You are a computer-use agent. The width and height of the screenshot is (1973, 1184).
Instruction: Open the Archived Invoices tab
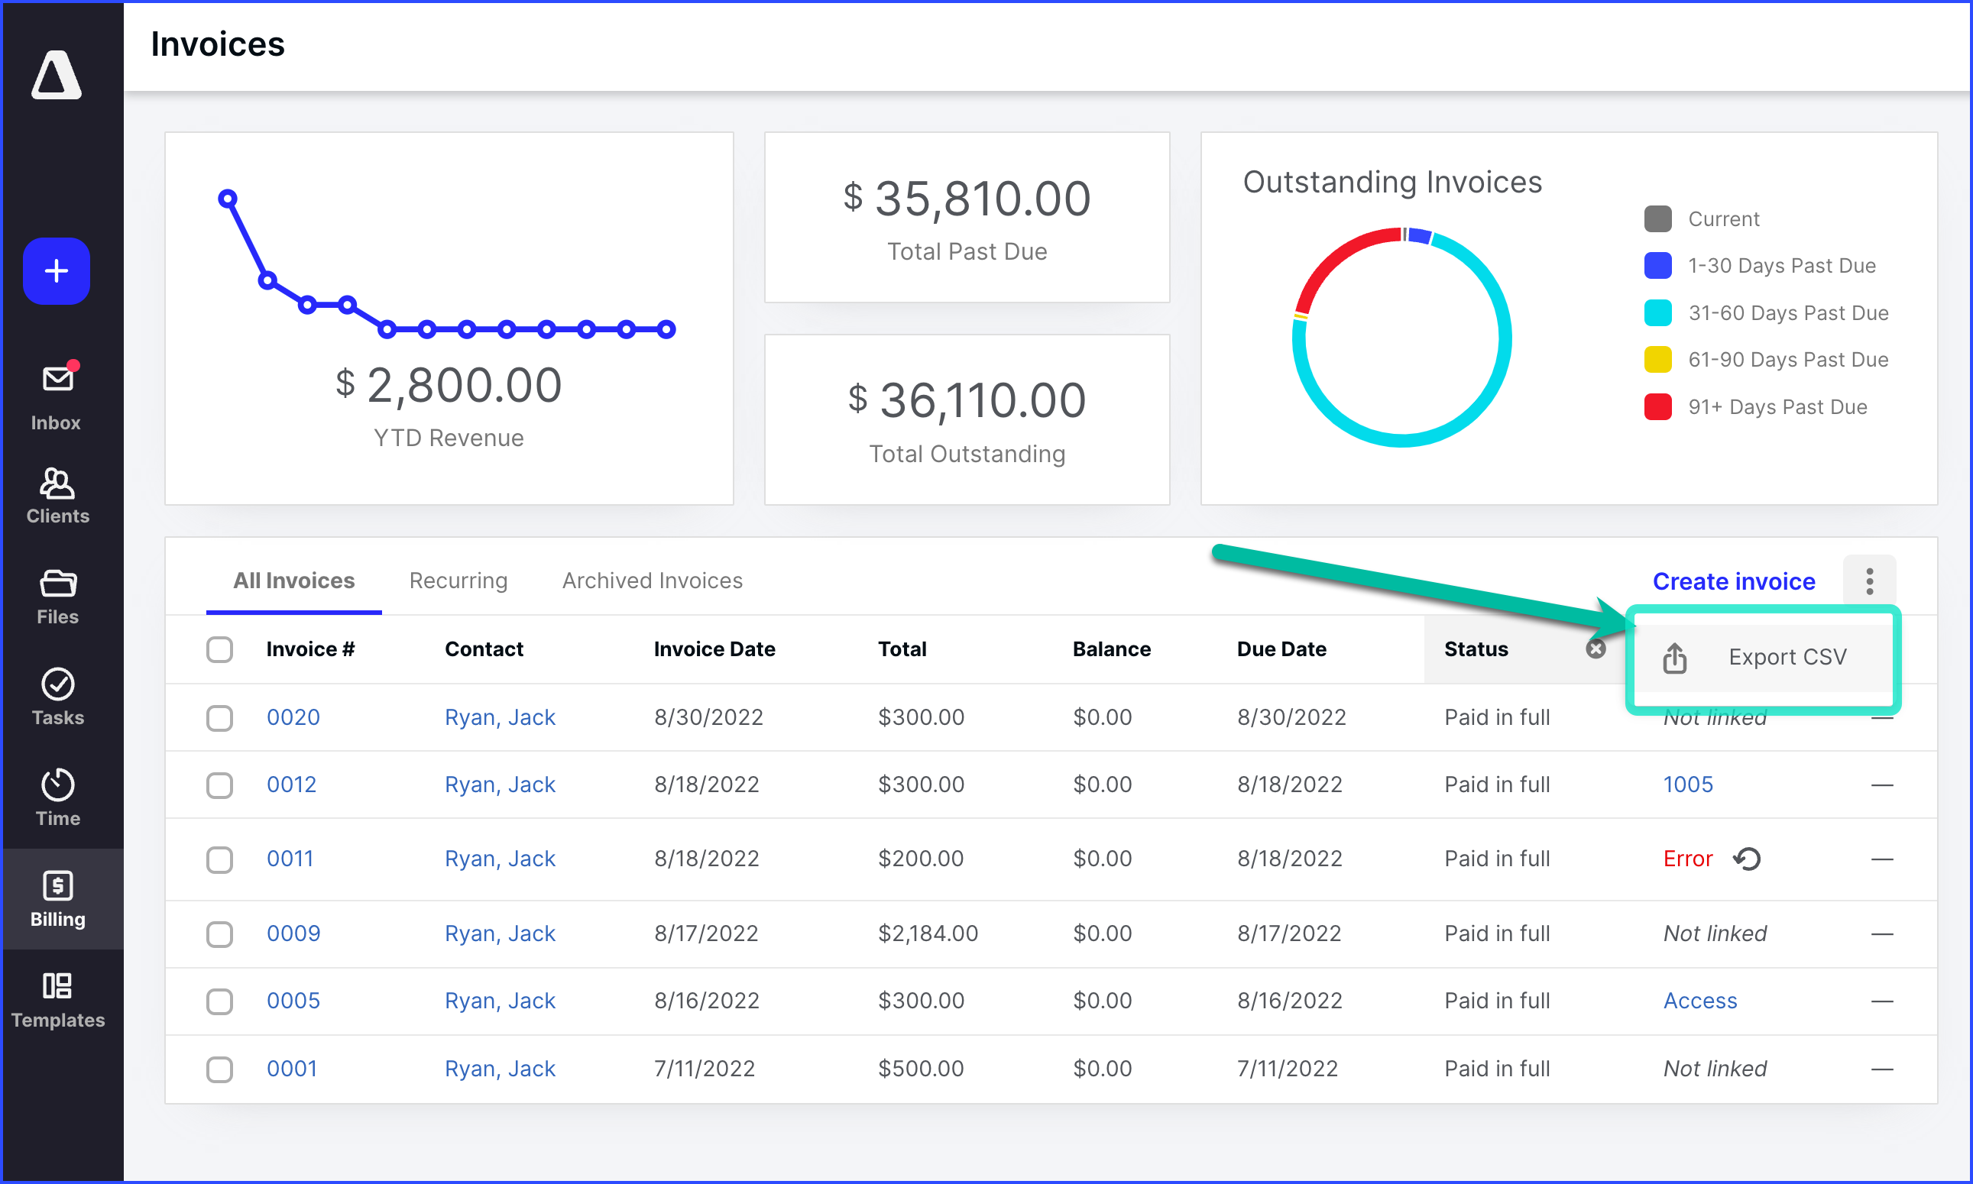[x=651, y=581]
